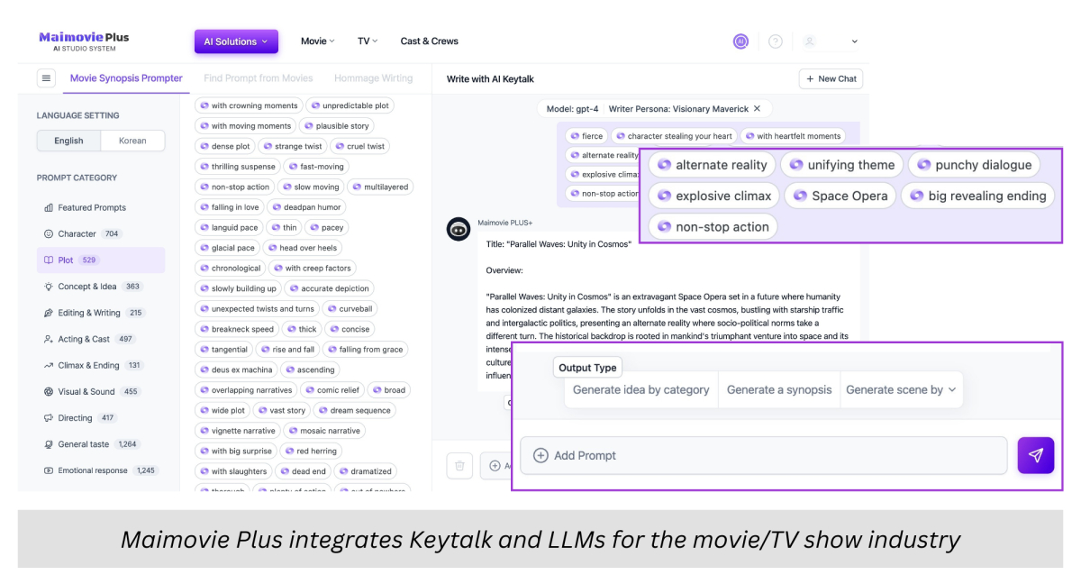Switch to Movie Synopsis Prompter tab
The width and height of the screenshot is (1081, 584).
126,78
